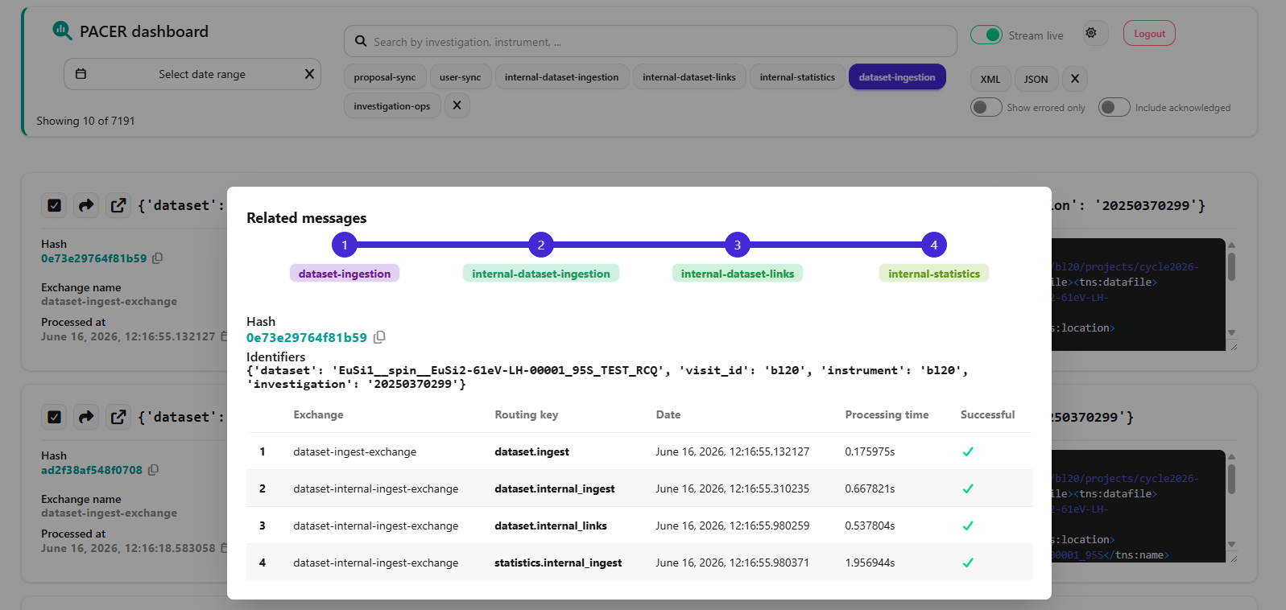Click up arrow in second payload scrollbar
This screenshot has width=1286, height=610.
1231,456
